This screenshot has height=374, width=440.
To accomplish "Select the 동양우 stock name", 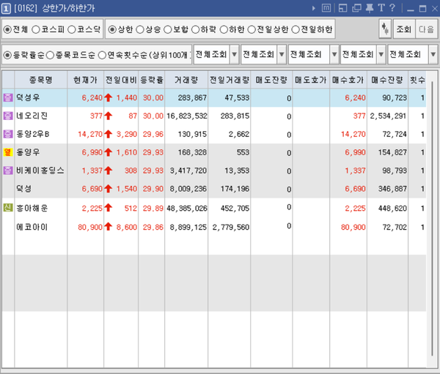I will coord(28,152).
